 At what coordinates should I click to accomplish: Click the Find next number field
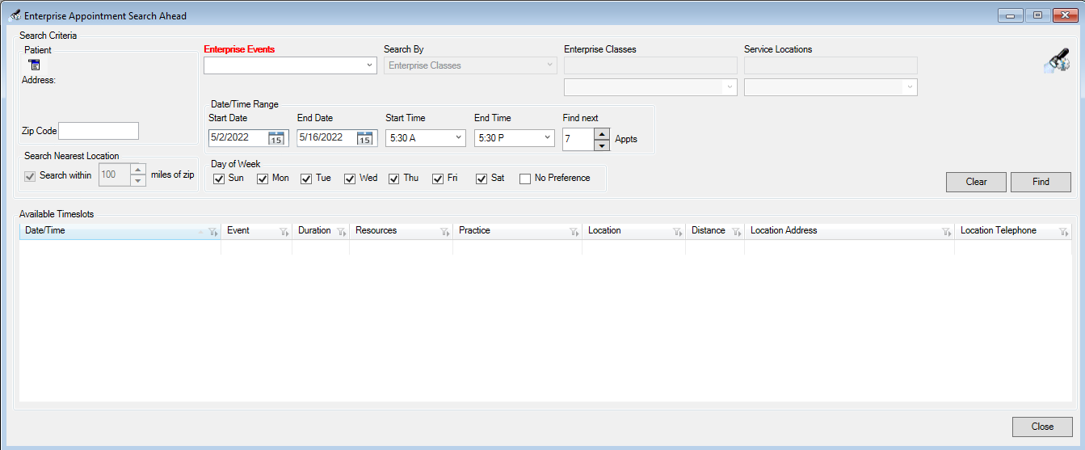point(578,140)
